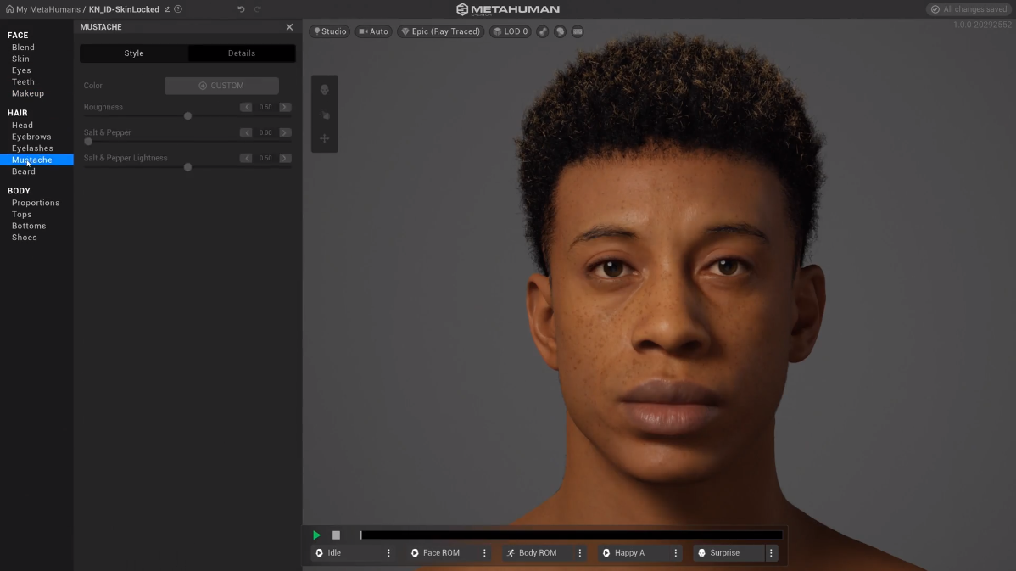Viewport: 1016px width, 571px height.
Task: Open options menu for Body ROM
Action: (x=580, y=553)
